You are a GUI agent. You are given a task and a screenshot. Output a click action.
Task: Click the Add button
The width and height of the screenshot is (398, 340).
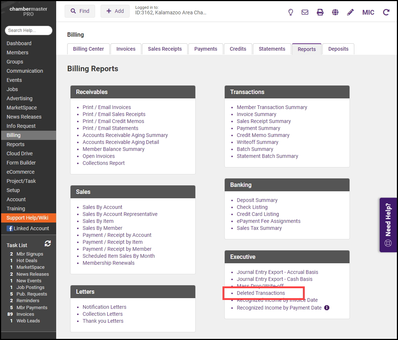(x=115, y=11)
